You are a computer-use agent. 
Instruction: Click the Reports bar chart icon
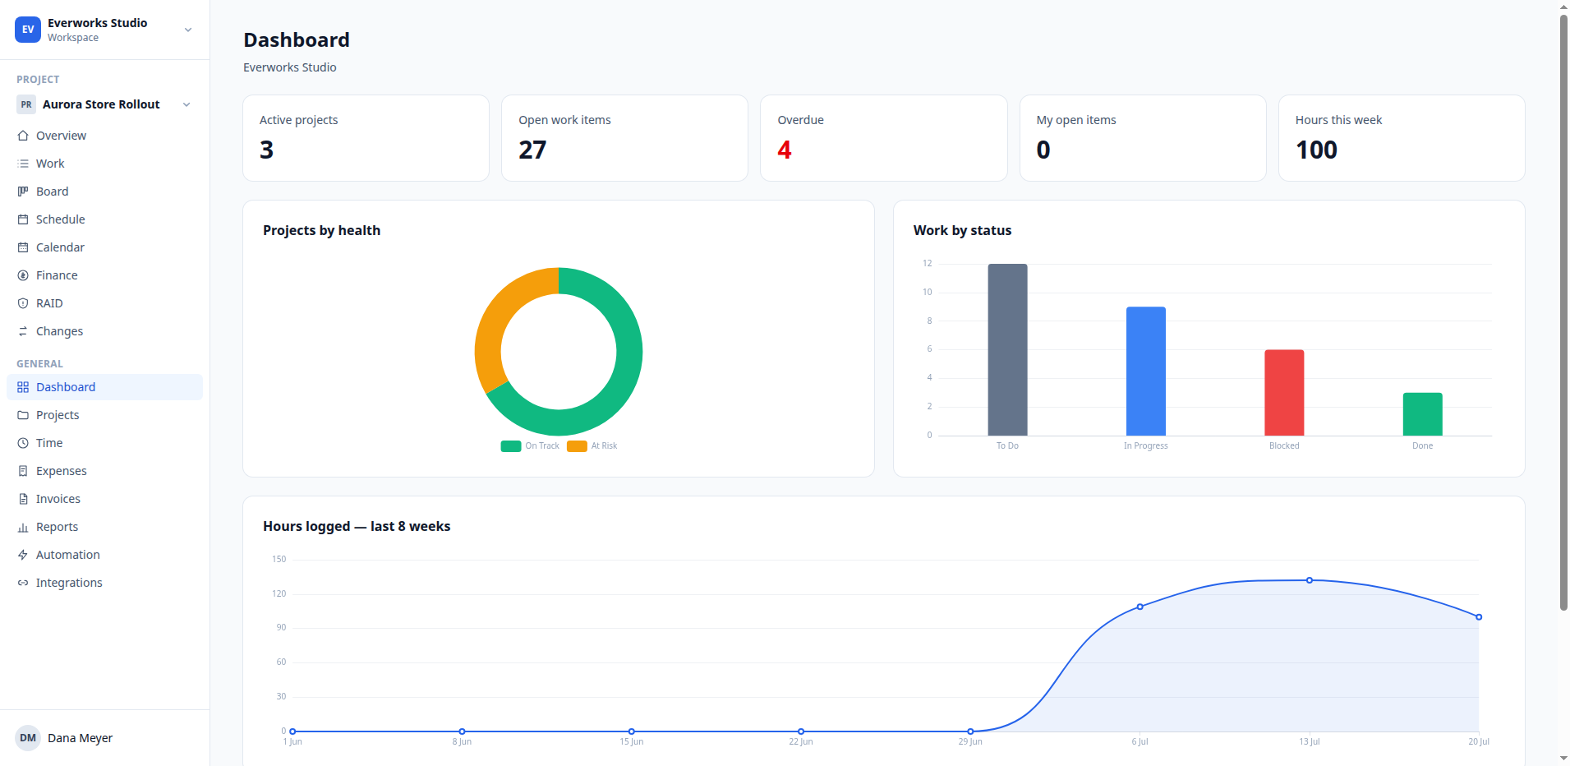23,527
